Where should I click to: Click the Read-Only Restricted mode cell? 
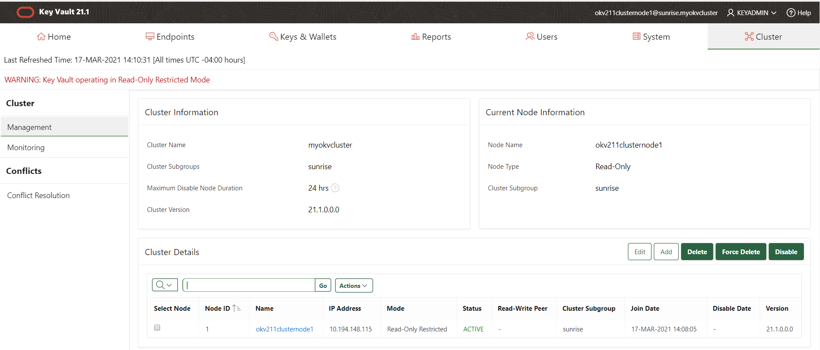417,329
